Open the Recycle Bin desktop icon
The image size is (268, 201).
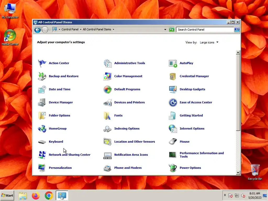pyautogui.click(x=255, y=172)
